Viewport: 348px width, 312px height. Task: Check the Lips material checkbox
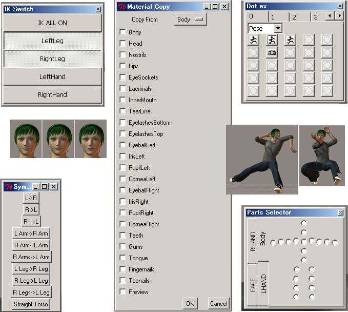pos(122,66)
